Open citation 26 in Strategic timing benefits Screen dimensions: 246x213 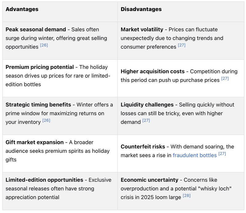46,120
